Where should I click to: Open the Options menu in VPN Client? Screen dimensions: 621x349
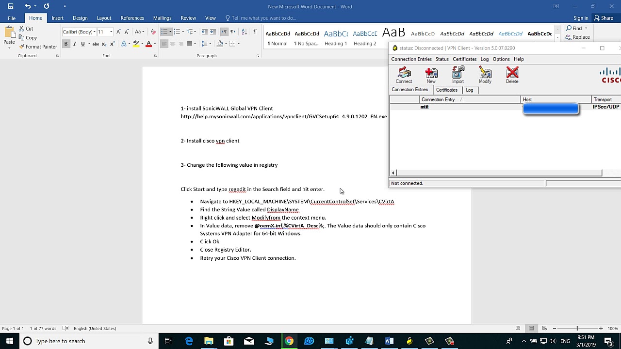pyautogui.click(x=501, y=59)
